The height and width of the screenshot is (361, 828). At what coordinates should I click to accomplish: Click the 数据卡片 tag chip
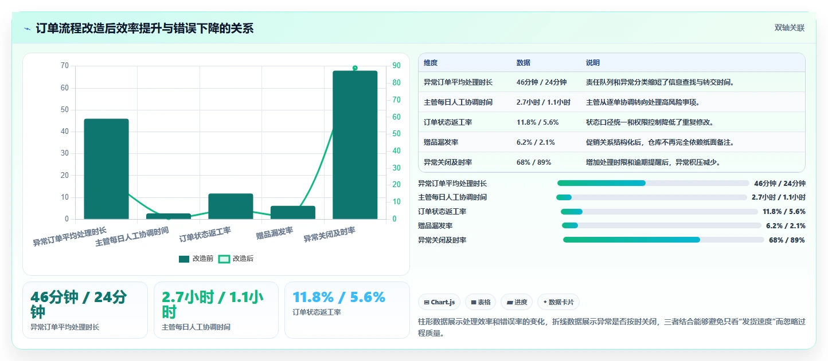pos(558,302)
